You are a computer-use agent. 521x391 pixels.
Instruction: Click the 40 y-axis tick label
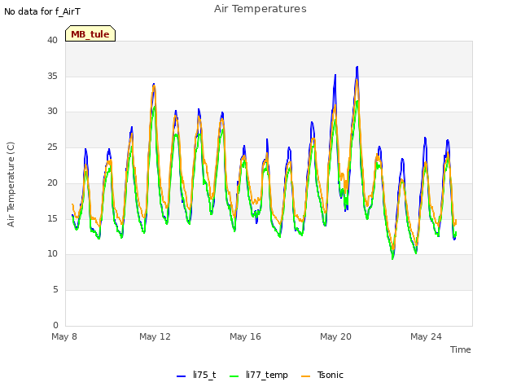click(x=52, y=40)
